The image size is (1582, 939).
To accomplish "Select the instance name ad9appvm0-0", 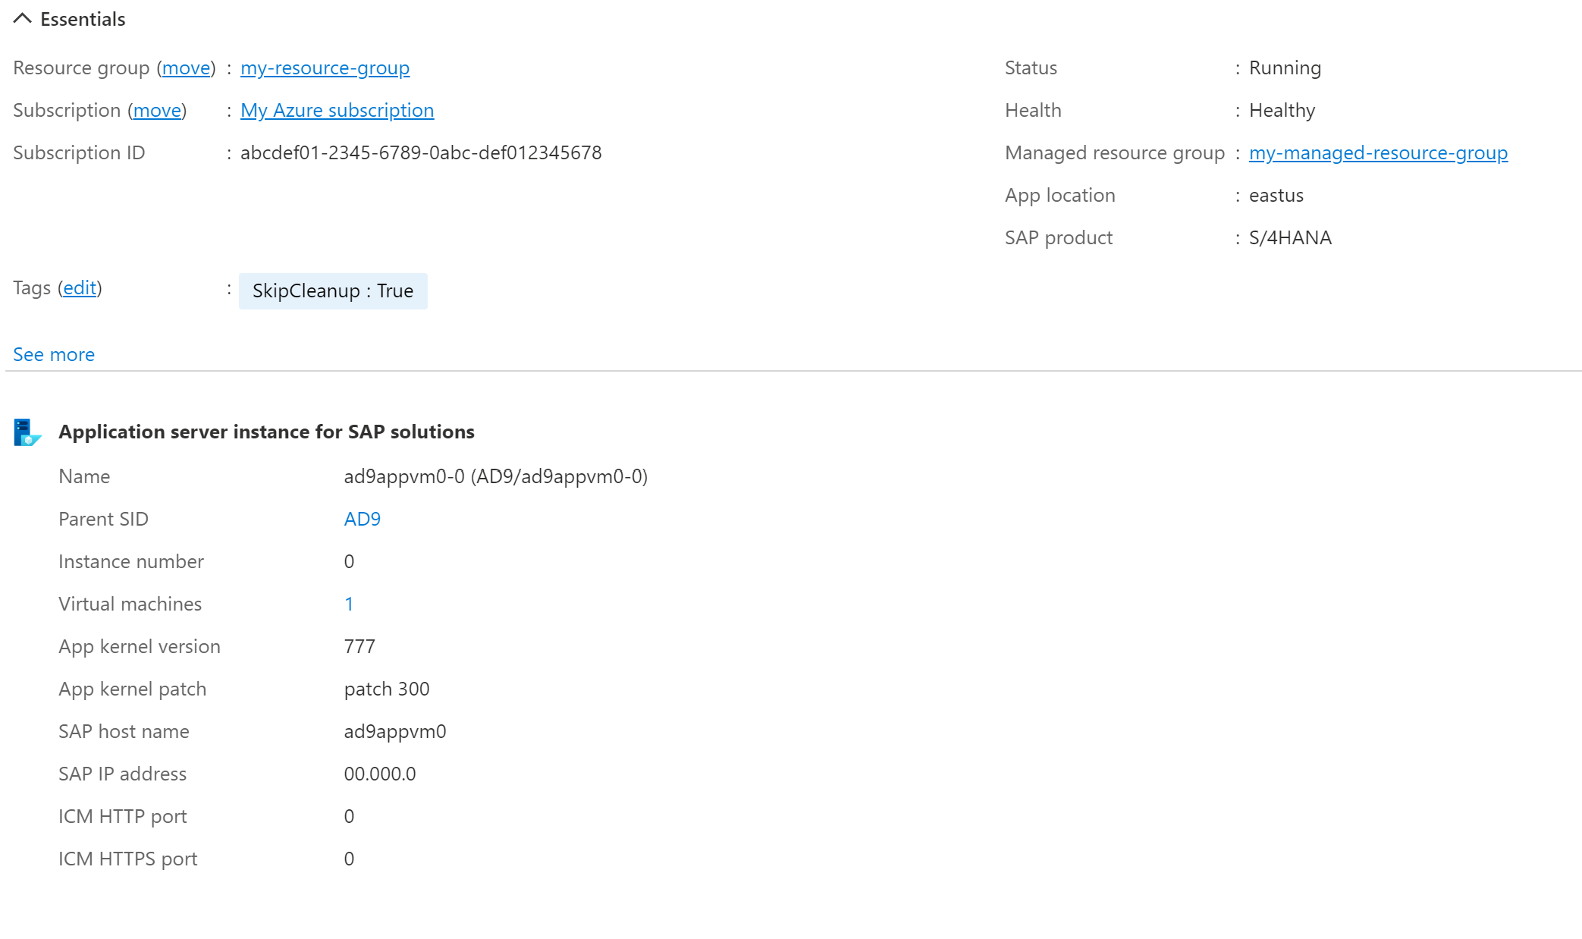I will pyautogui.click(x=494, y=476).
